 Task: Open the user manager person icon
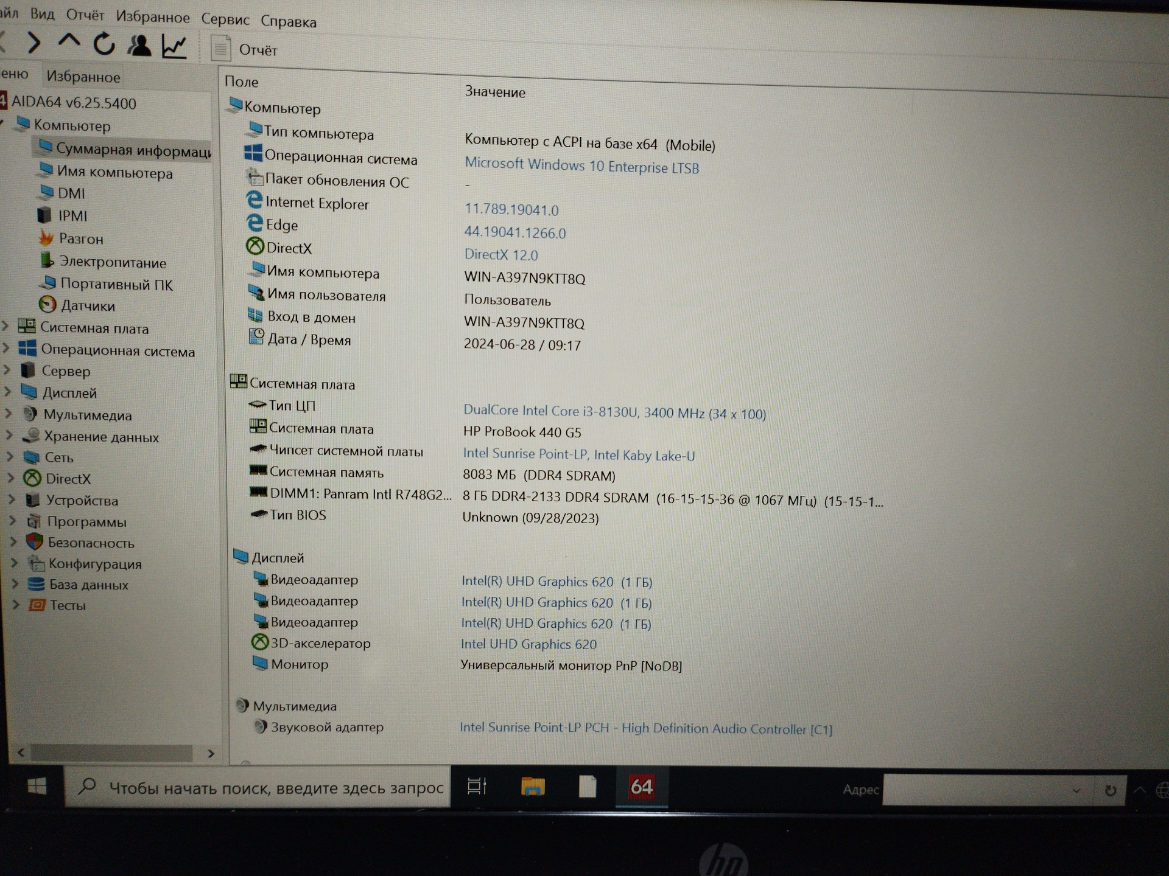pyautogui.click(x=139, y=46)
